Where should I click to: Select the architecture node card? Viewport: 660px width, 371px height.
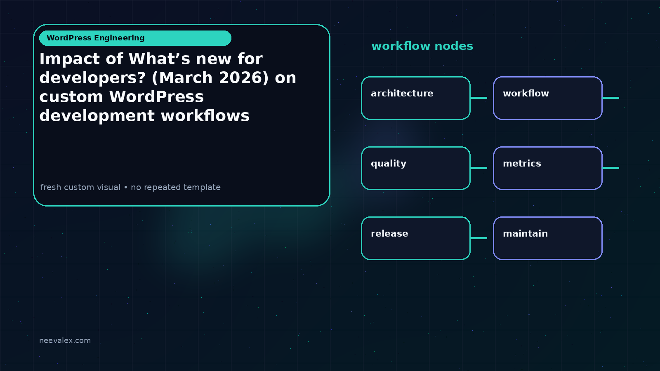tap(416, 98)
